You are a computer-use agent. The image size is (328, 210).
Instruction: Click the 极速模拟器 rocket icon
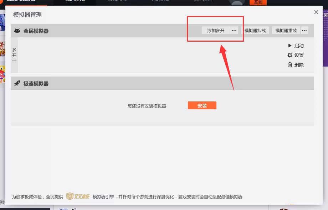(17, 83)
